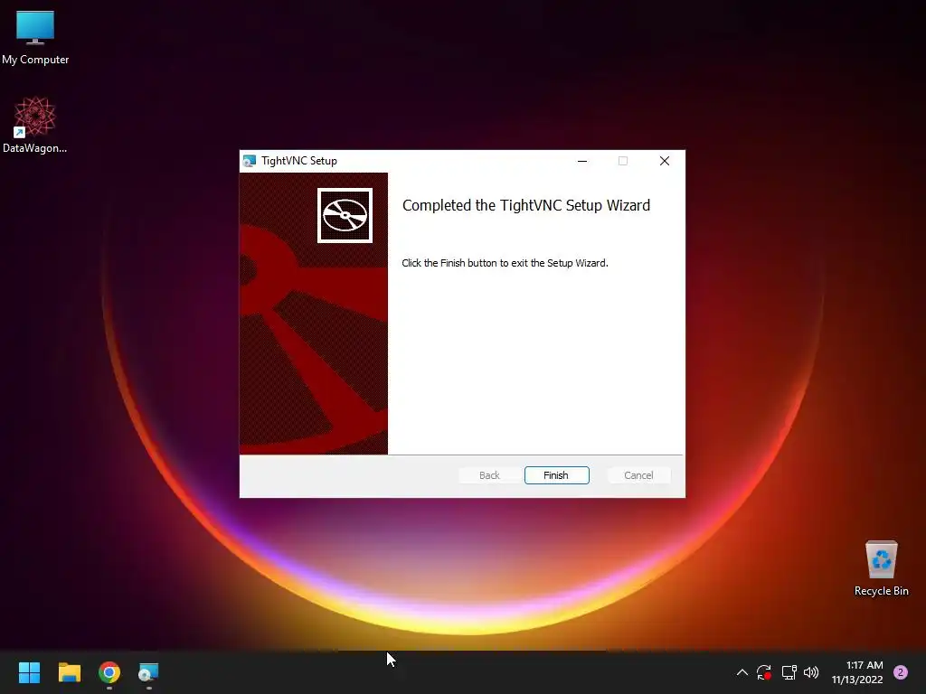This screenshot has height=694, width=926.
Task: Open the notification center badge
Action: (901, 672)
